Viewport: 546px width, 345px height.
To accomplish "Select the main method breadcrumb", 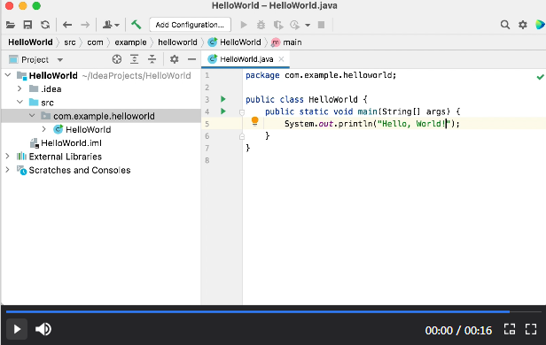I will (x=286, y=42).
